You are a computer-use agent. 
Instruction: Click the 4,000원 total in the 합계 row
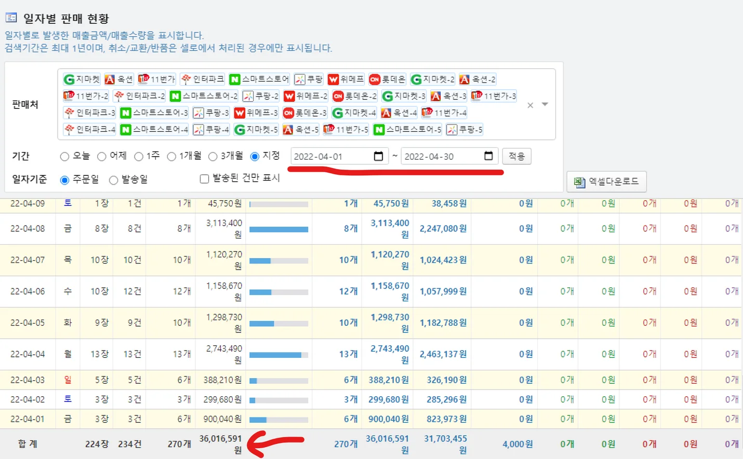point(518,444)
